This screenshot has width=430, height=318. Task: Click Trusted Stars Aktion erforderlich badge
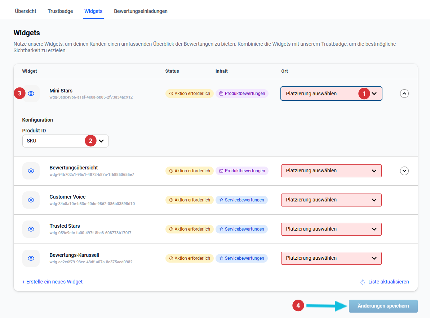coord(189,229)
